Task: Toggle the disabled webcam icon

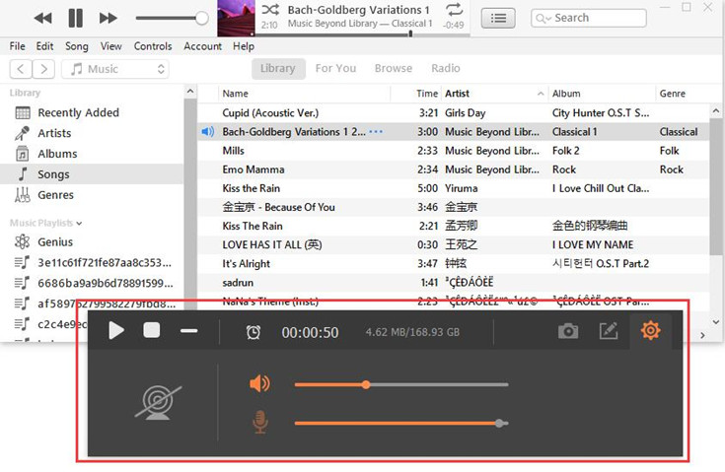Action: (x=158, y=403)
